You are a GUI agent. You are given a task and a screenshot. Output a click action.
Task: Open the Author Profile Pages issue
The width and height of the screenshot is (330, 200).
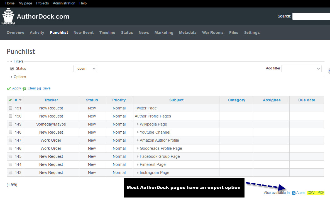pos(153,116)
